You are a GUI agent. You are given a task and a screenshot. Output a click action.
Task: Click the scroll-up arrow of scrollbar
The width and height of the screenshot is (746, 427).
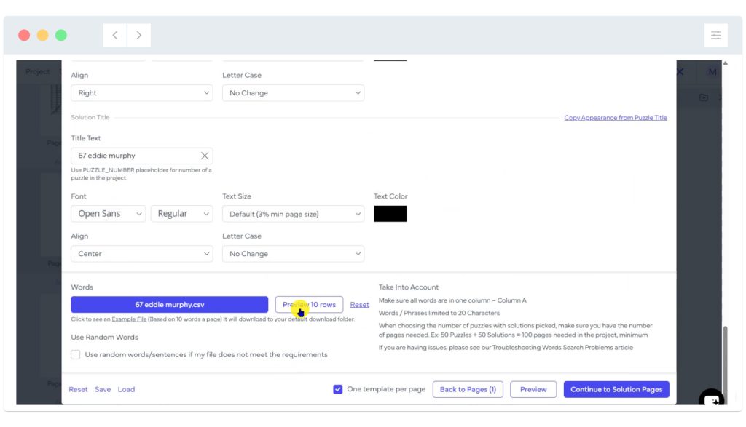point(725,63)
